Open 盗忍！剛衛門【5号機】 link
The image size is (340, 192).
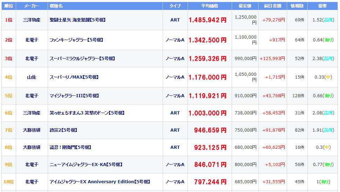(x=70, y=147)
